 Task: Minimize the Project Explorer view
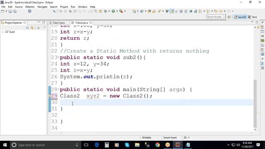[x=39, y=22]
